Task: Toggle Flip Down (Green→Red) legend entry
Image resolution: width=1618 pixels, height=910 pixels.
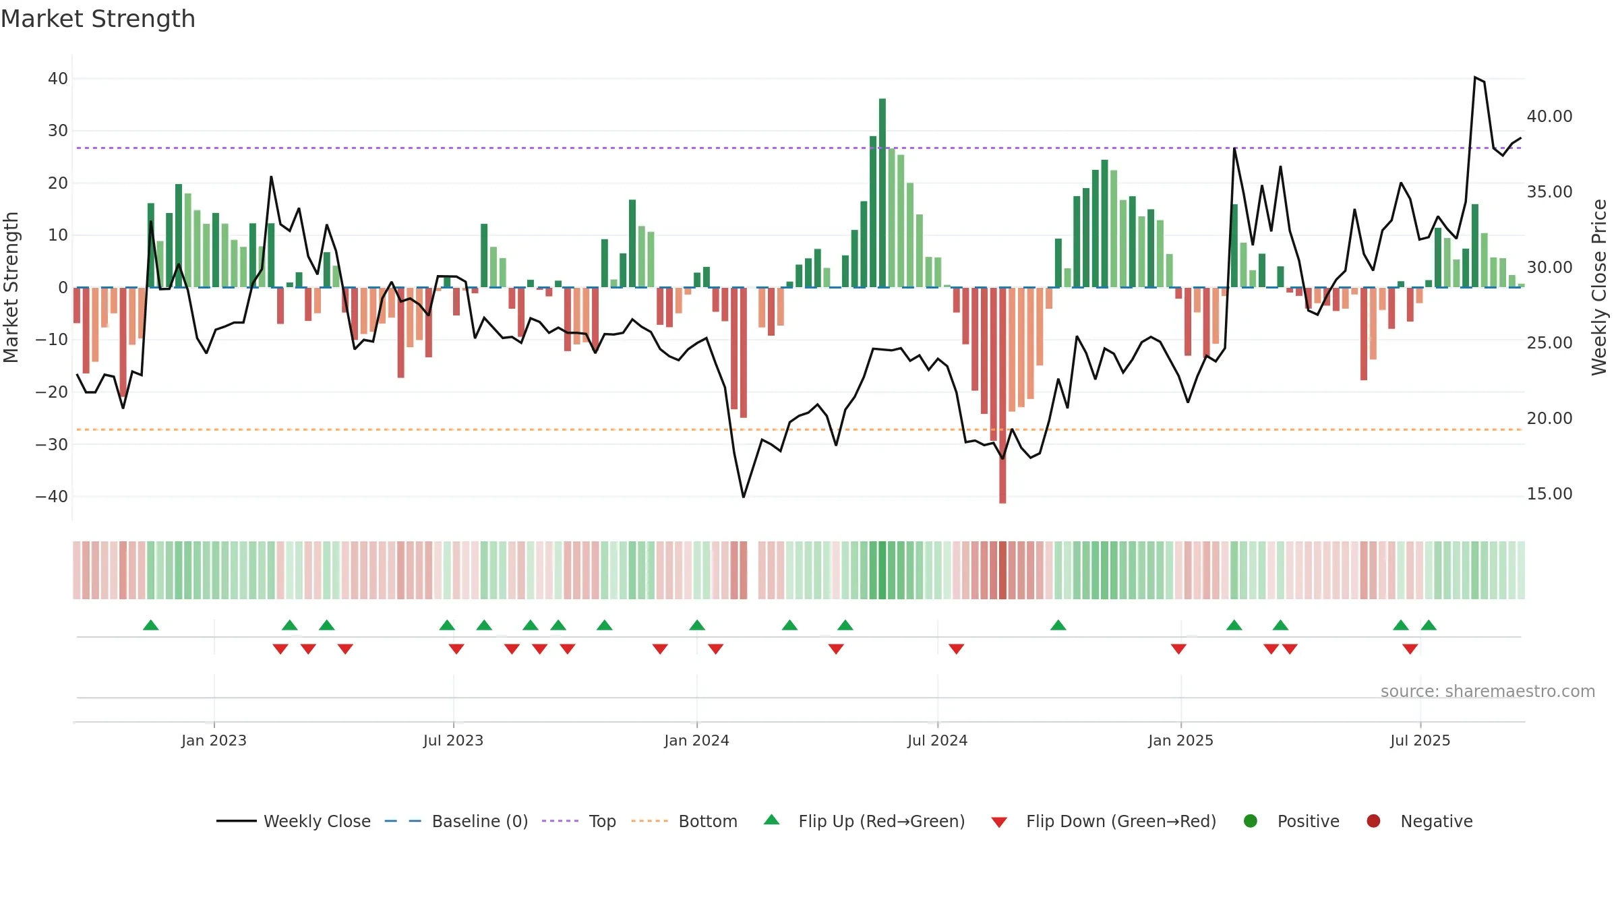Action: click(1104, 821)
